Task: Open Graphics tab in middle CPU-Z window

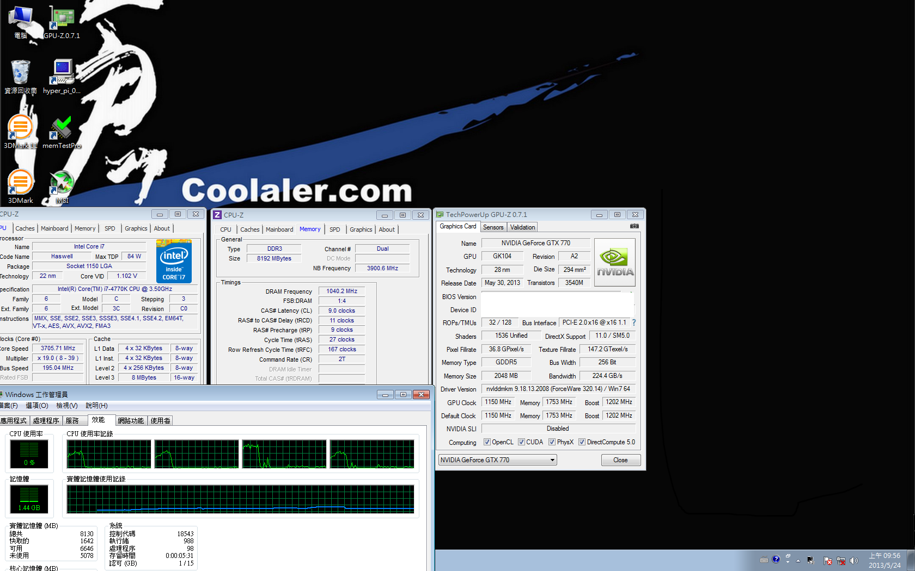Action: [361, 229]
